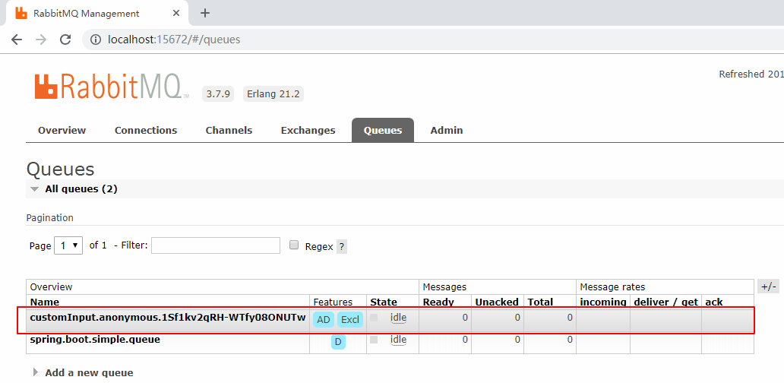
Task: Click the browser forward arrow
Action: coord(41,39)
